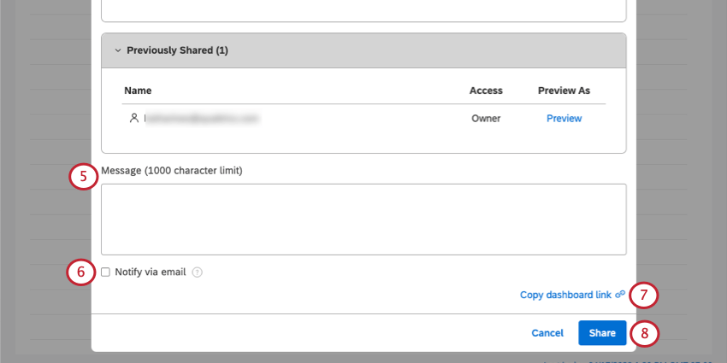Click the Preview As column header
Image resolution: width=727 pixels, height=363 pixels.
click(x=564, y=90)
